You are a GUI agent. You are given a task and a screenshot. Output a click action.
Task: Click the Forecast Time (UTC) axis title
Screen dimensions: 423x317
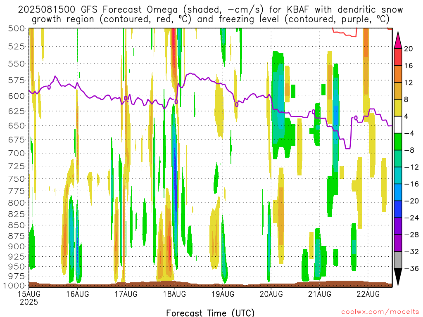(210, 313)
